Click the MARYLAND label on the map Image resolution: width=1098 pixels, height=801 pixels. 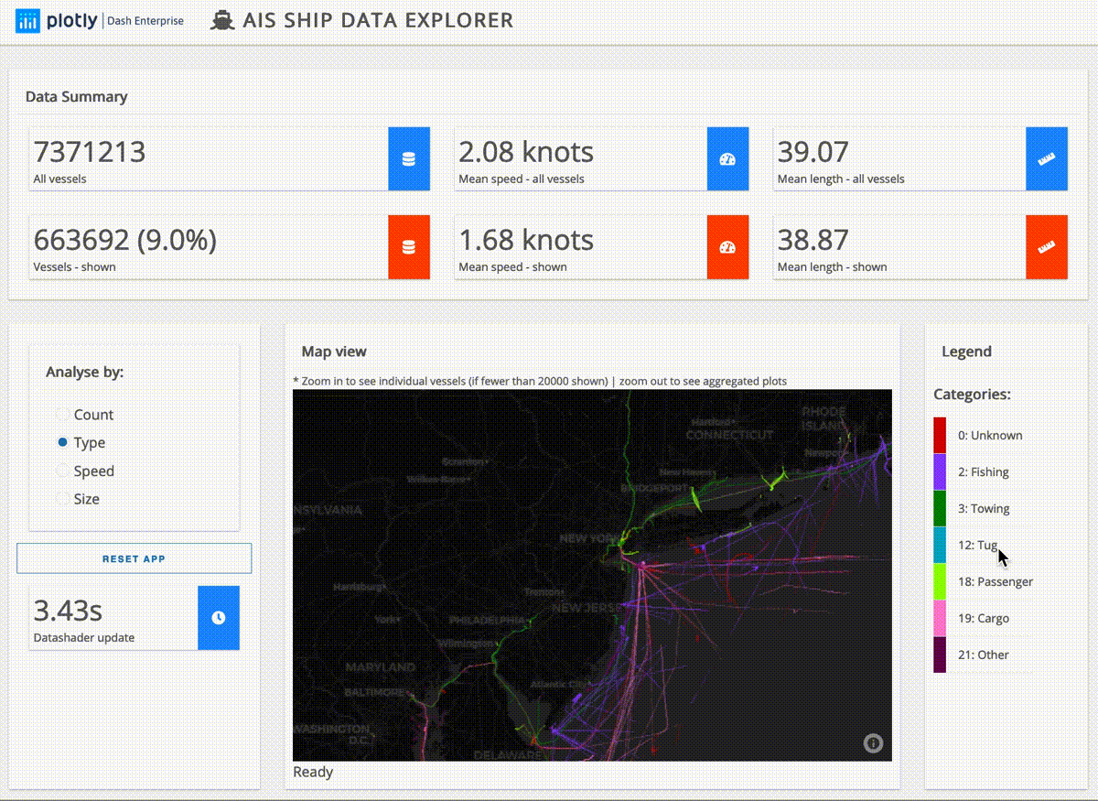[380, 668]
